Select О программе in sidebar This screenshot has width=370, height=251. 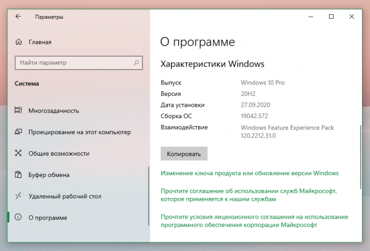click(48, 218)
